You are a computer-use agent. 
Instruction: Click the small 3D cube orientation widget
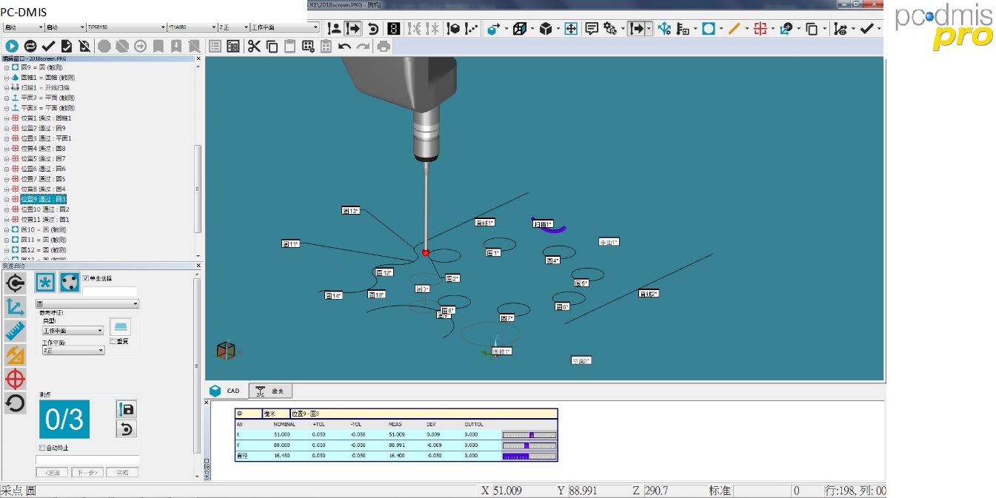point(227,350)
